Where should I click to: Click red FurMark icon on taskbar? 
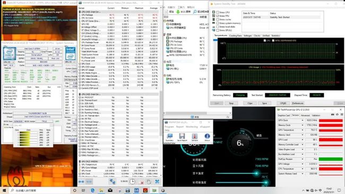145,190
